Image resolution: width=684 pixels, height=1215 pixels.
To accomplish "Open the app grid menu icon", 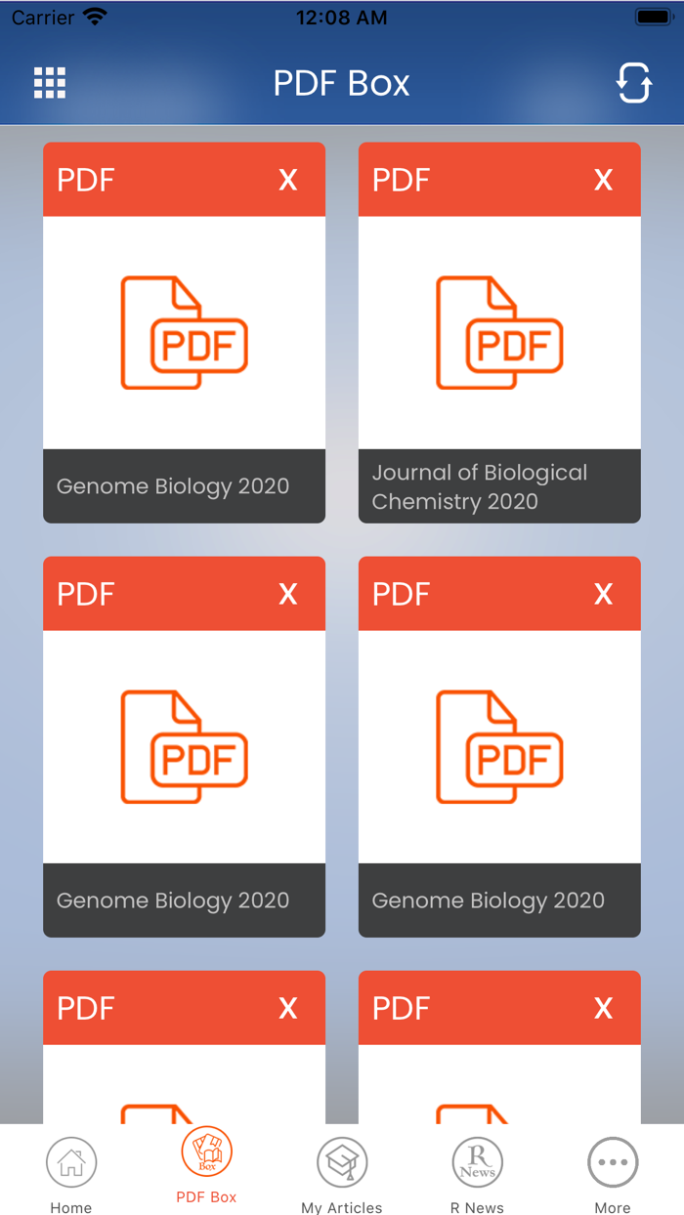I will [x=48, y=83].
